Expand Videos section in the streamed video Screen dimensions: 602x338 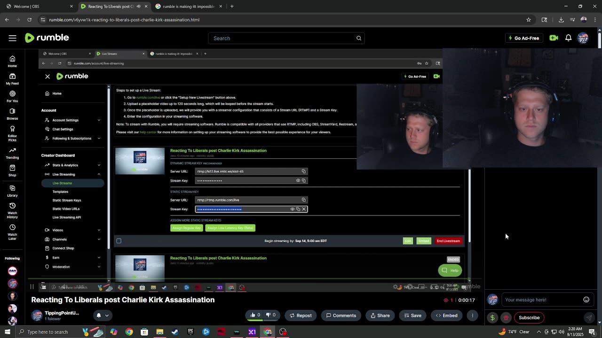point(99,230)
